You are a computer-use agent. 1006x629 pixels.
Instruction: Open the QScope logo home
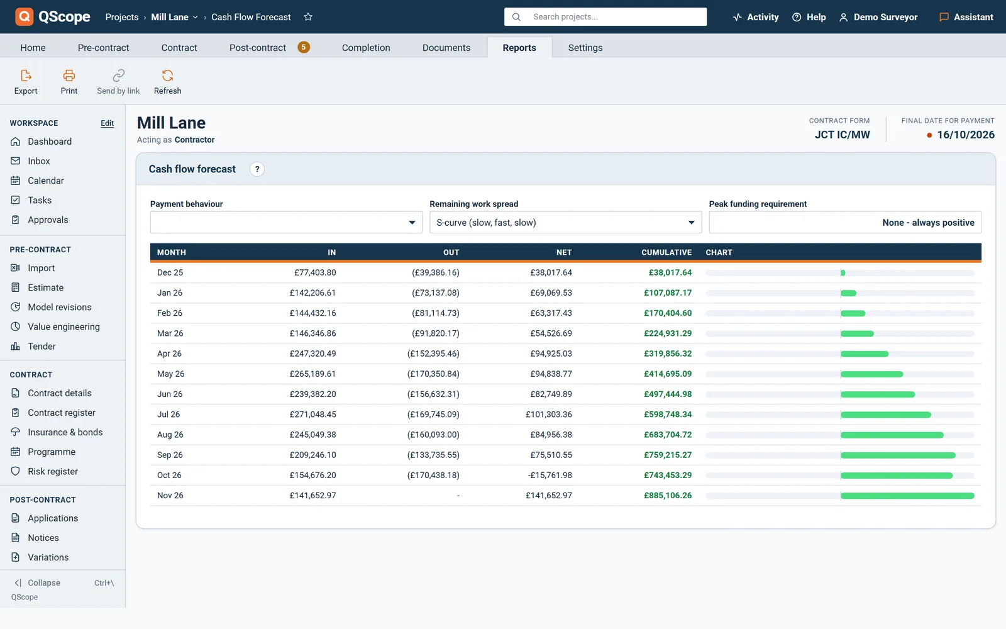tap(53, 17)
